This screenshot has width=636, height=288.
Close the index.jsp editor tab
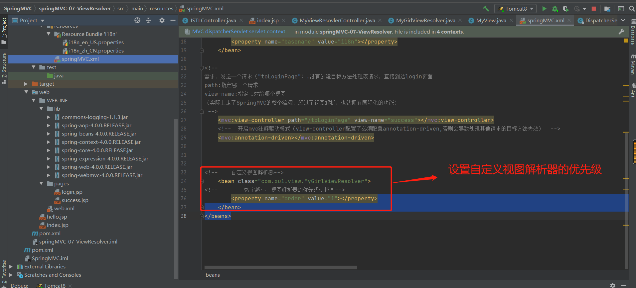pos(283,20)
